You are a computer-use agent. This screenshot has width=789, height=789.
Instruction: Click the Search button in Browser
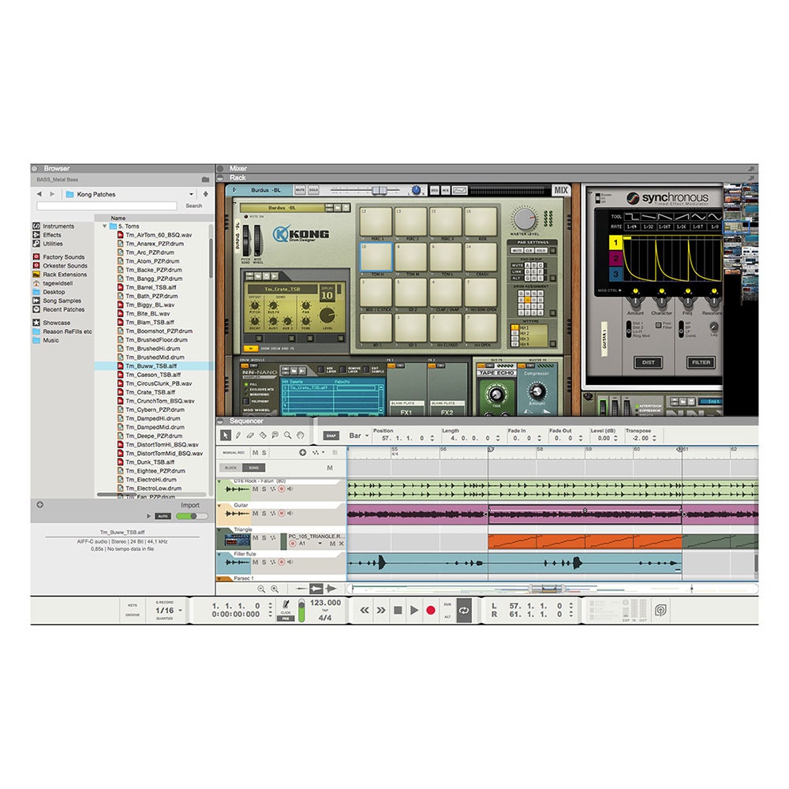tap(194, 206)
